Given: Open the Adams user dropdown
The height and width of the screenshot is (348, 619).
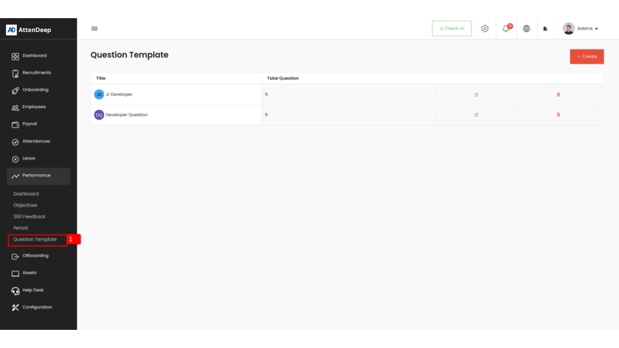Looking at the screenshot, I should [580, 28].
